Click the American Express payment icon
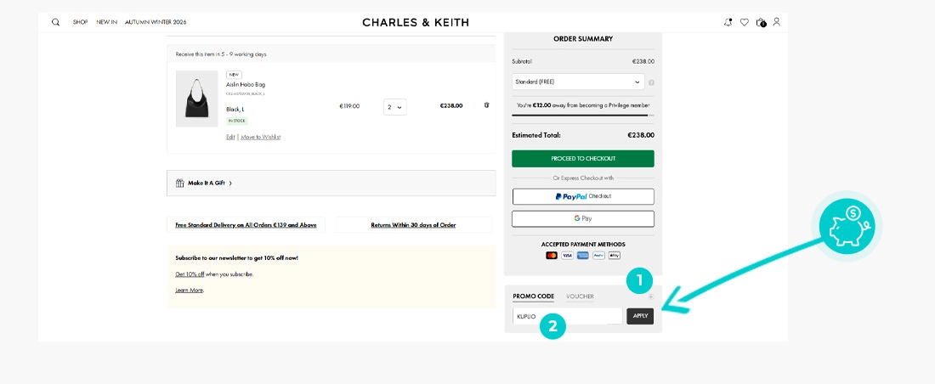The image size is (935, 384). pyautogui.click(x=582, y=255)
